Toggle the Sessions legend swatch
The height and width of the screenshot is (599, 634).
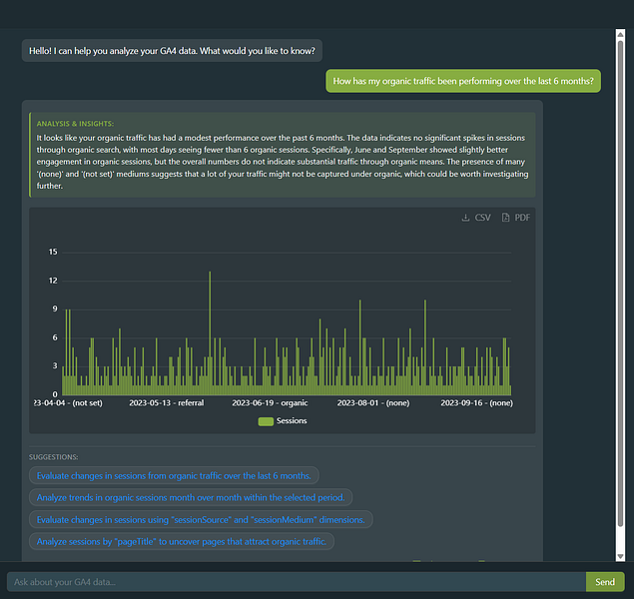coord(266,421)
